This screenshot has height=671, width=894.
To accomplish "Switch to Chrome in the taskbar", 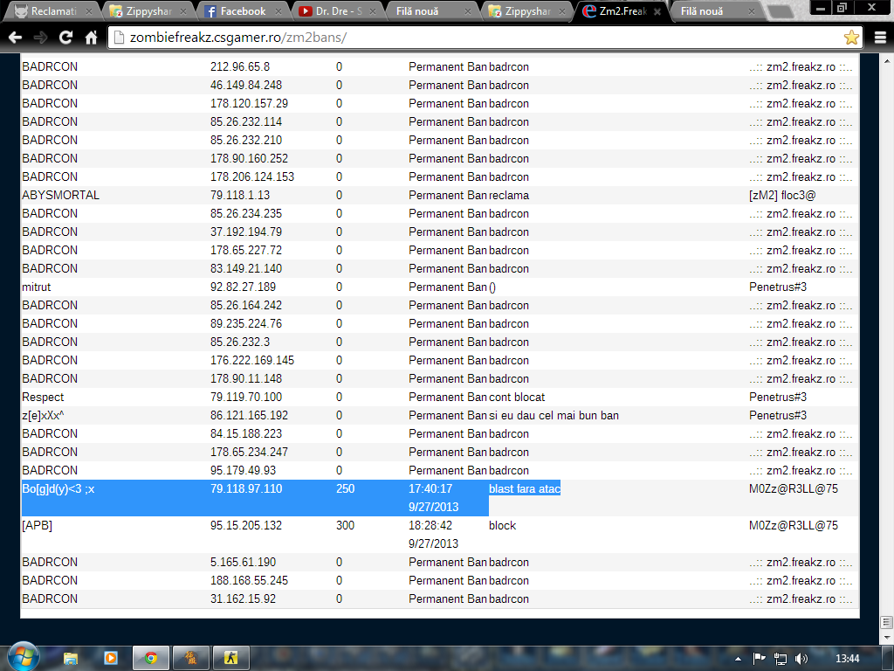I will pos(151,659).
